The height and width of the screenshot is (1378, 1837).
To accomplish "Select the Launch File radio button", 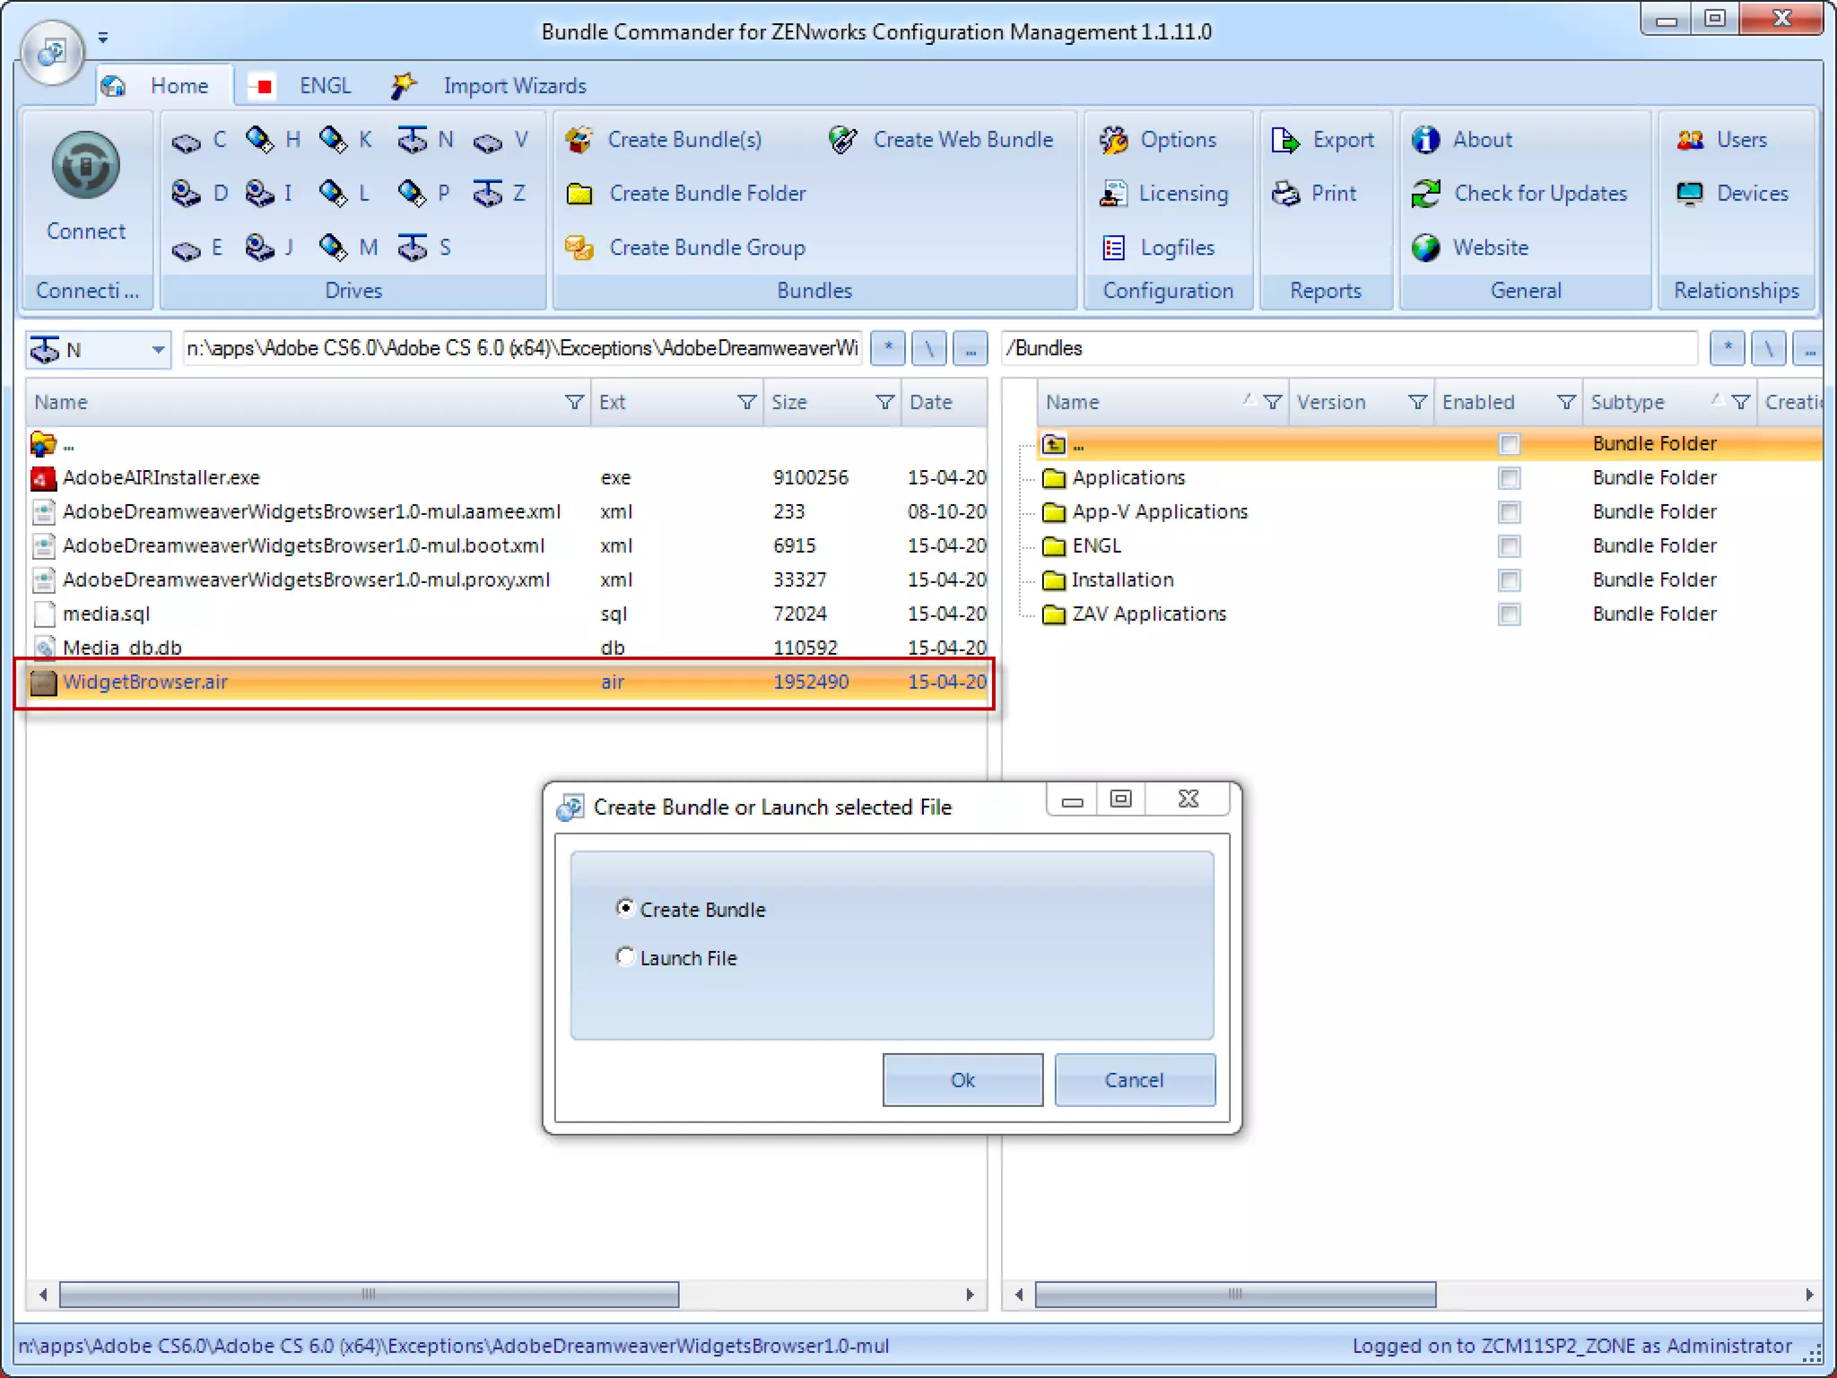I will click(625, 956).
